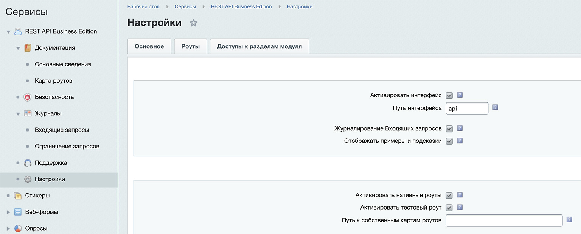
Task: Collapse the REST API Business Edition tree
Action: pos(8,32)
